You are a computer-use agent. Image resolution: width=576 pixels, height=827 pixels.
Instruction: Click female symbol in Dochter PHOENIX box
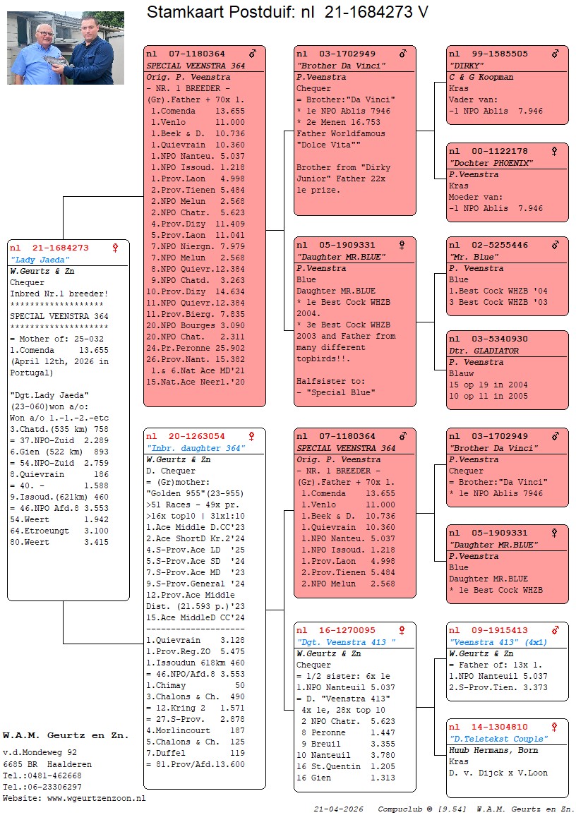tap(554, 151)
